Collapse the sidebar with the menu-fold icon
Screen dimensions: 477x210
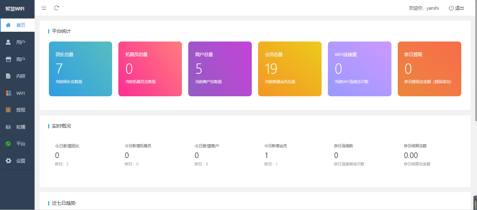[x=44, y=8]
